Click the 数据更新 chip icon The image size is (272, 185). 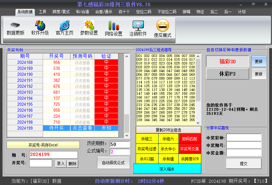[15, 25]
